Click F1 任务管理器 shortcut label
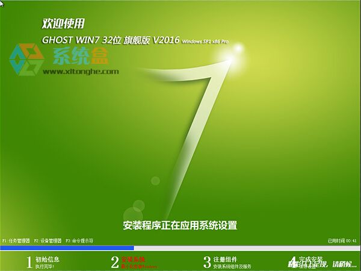 pyautogui.click(x=16, y=241)
